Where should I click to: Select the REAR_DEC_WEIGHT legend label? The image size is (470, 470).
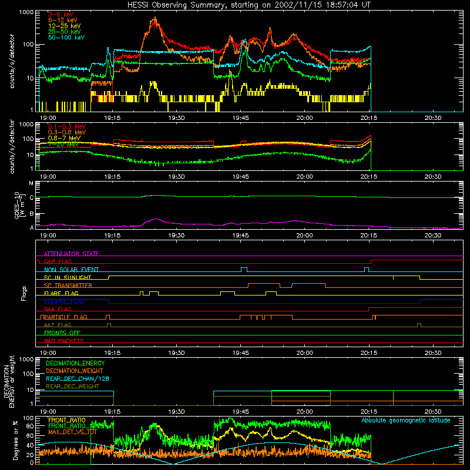(x=72, y=387)
